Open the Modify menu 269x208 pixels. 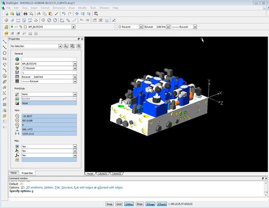[82, 8]
